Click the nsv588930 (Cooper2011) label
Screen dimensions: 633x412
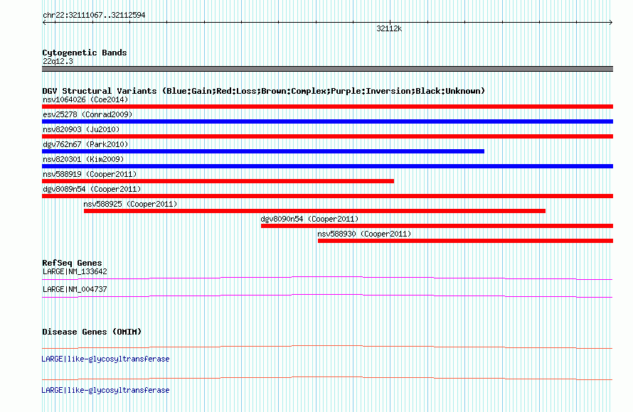(364, 234)
